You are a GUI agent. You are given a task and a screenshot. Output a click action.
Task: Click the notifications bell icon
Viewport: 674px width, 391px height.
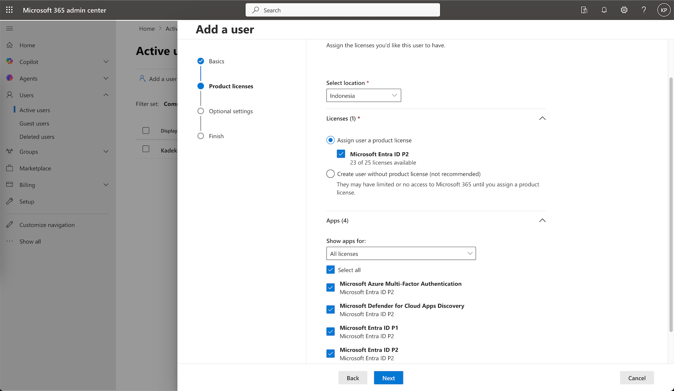tap(604, 10)
